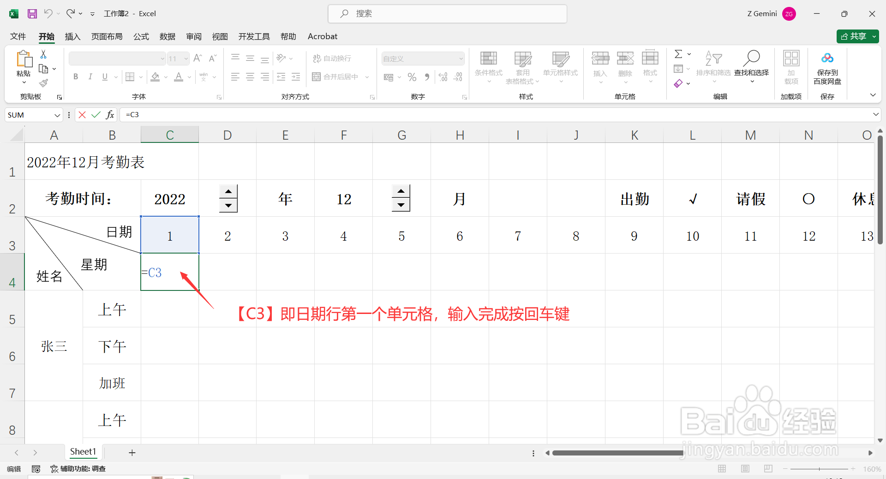
Task: Click the AutoSum Σ icon
Action: click(x=679, y=54)
